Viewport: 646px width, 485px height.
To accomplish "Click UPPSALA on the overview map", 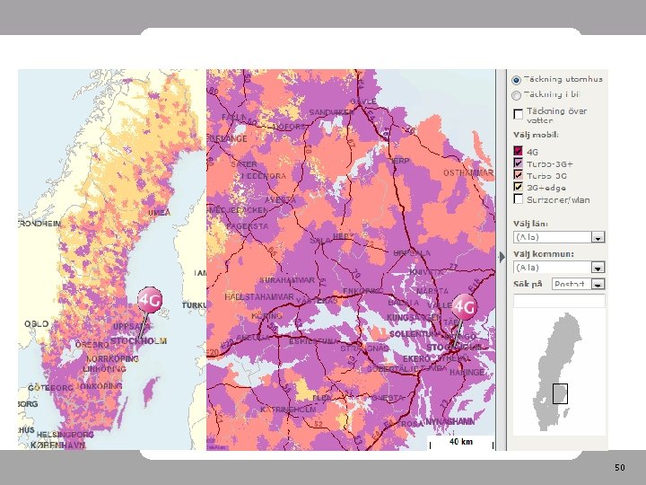I will pos(131,327).
